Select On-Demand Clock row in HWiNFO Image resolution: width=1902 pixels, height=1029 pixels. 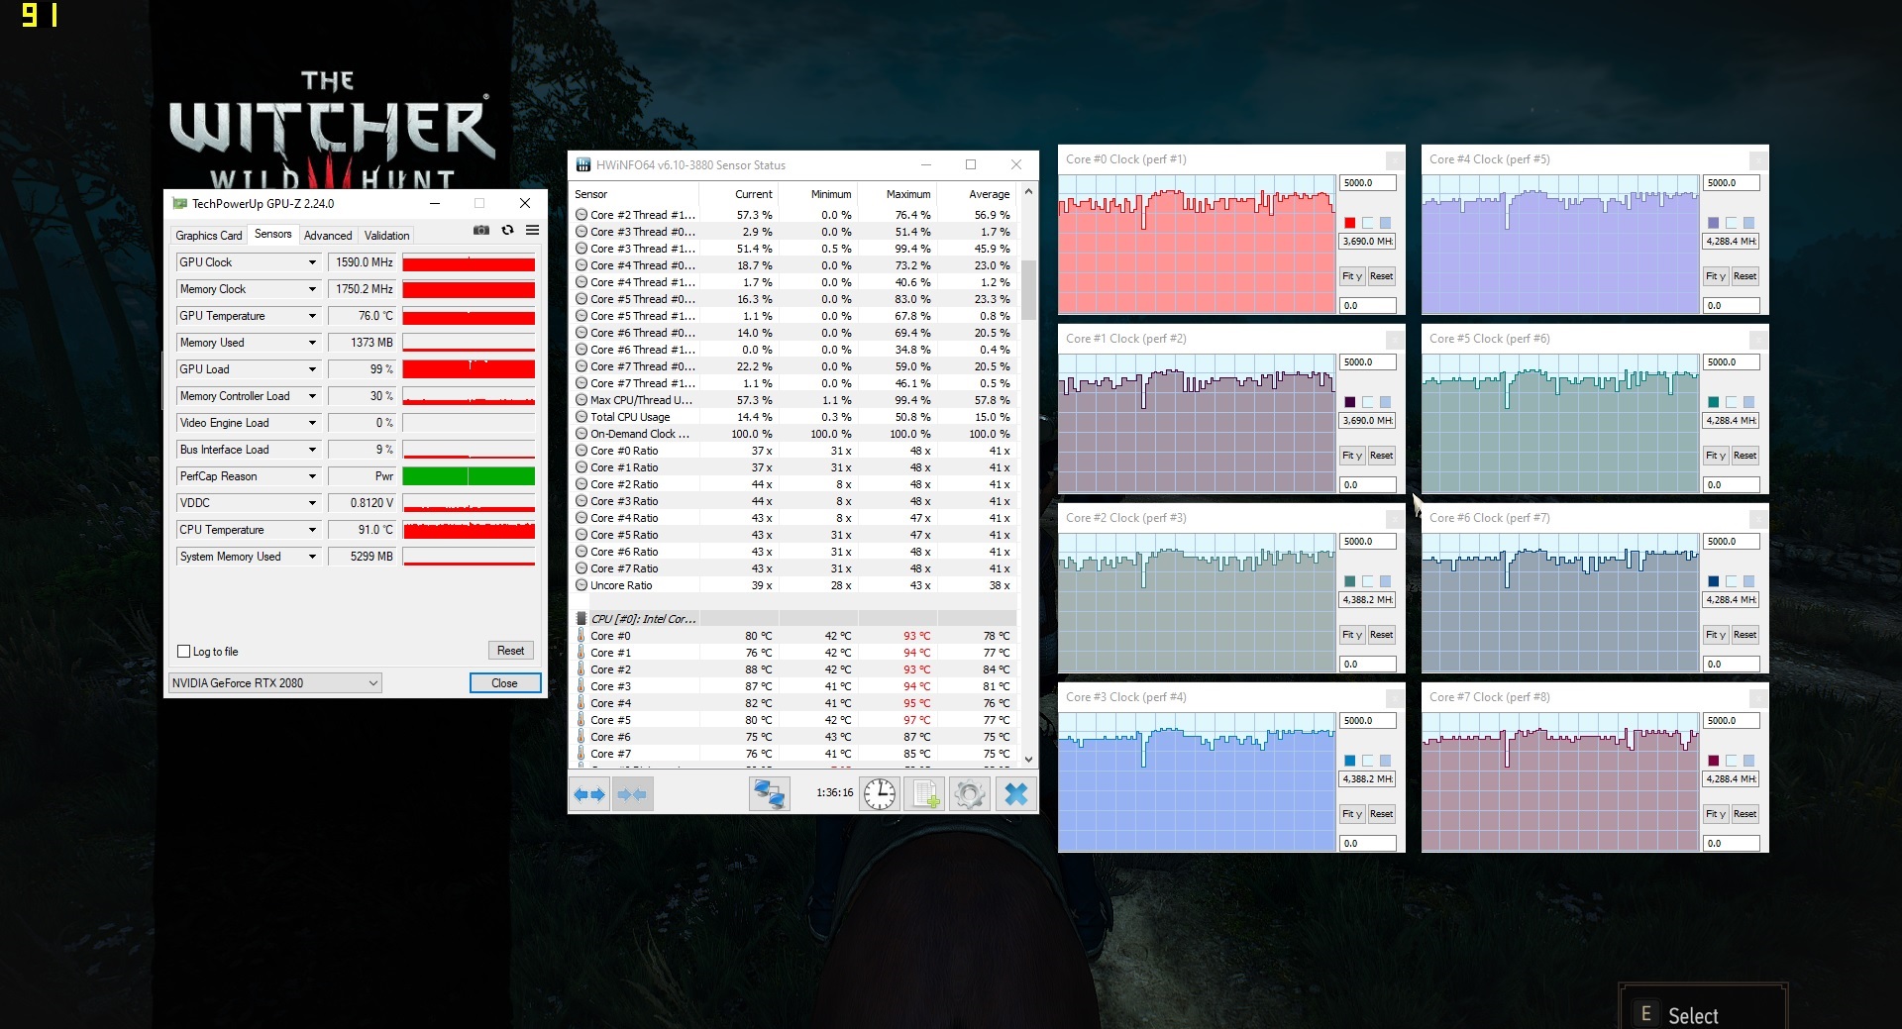click(x=793, y=434)
